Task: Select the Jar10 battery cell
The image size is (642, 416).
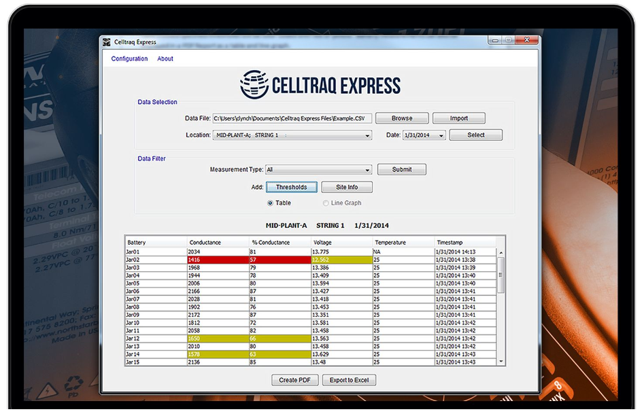Action: (x=156, y=323)
